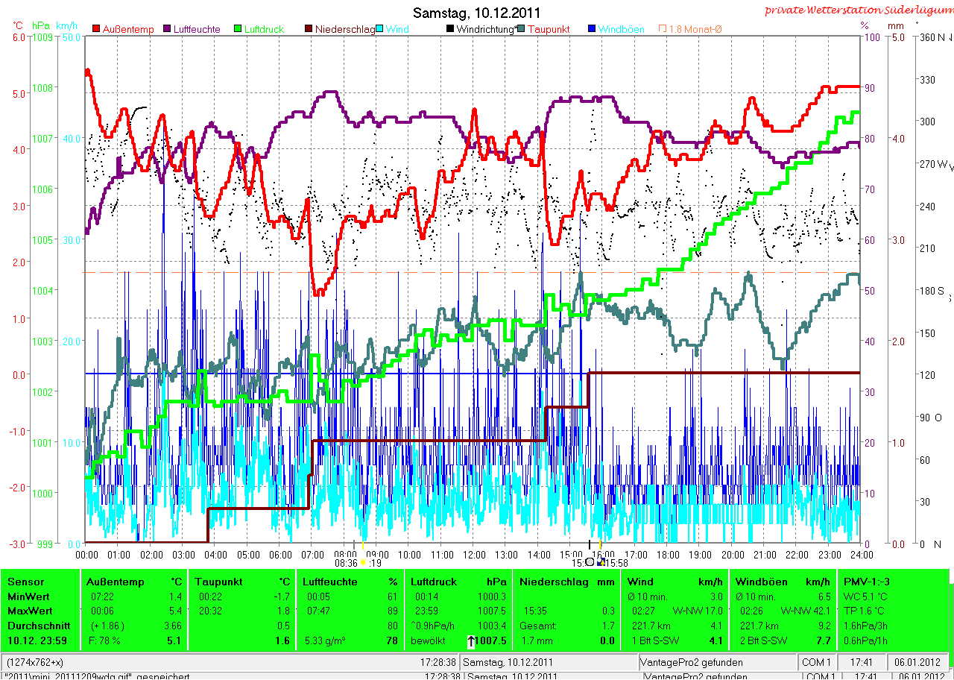The width and height of the screenshot is (954, 680).
Task: Select the Luftdruck hPa table header
Action: [x=458, y=582]
